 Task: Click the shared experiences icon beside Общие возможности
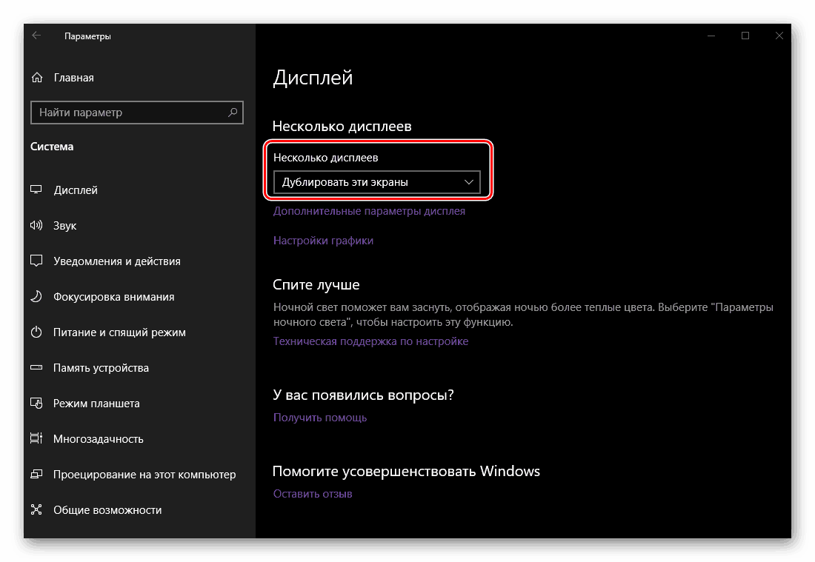click(x=36, y=509)
